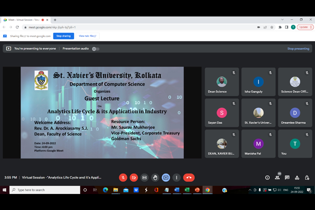Click Stop presenting link

298,49
